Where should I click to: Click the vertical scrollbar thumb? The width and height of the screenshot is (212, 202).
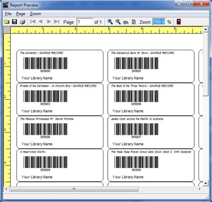(206, 64)
